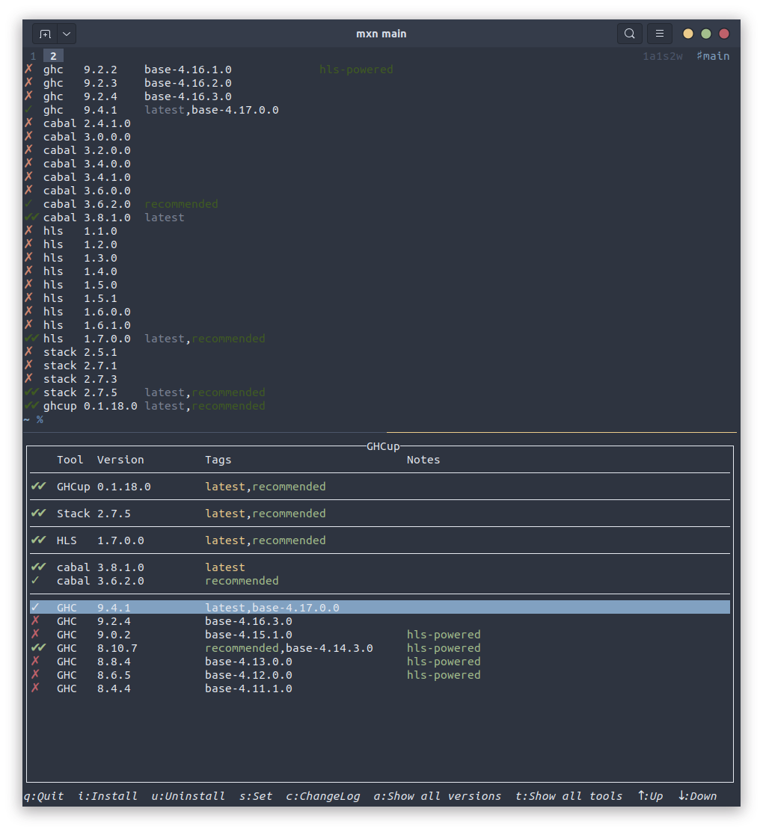Select tmux window 2 tab
The height and width of the screenshot is (832, 763).
pos(53,56)
